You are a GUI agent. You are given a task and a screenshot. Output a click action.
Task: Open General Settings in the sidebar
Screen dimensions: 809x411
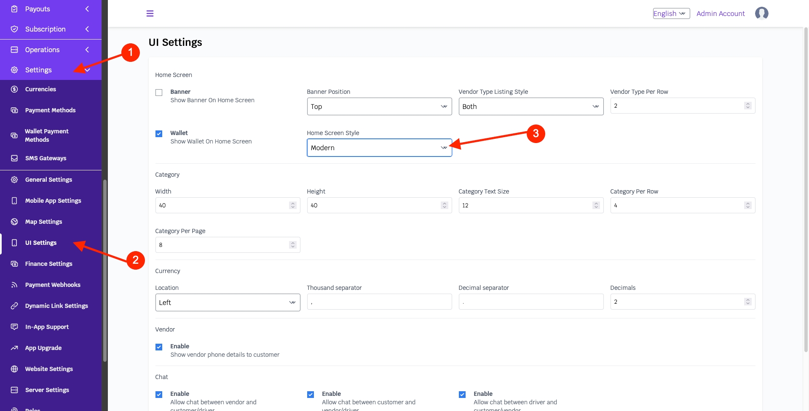click(x=48, y=180)
